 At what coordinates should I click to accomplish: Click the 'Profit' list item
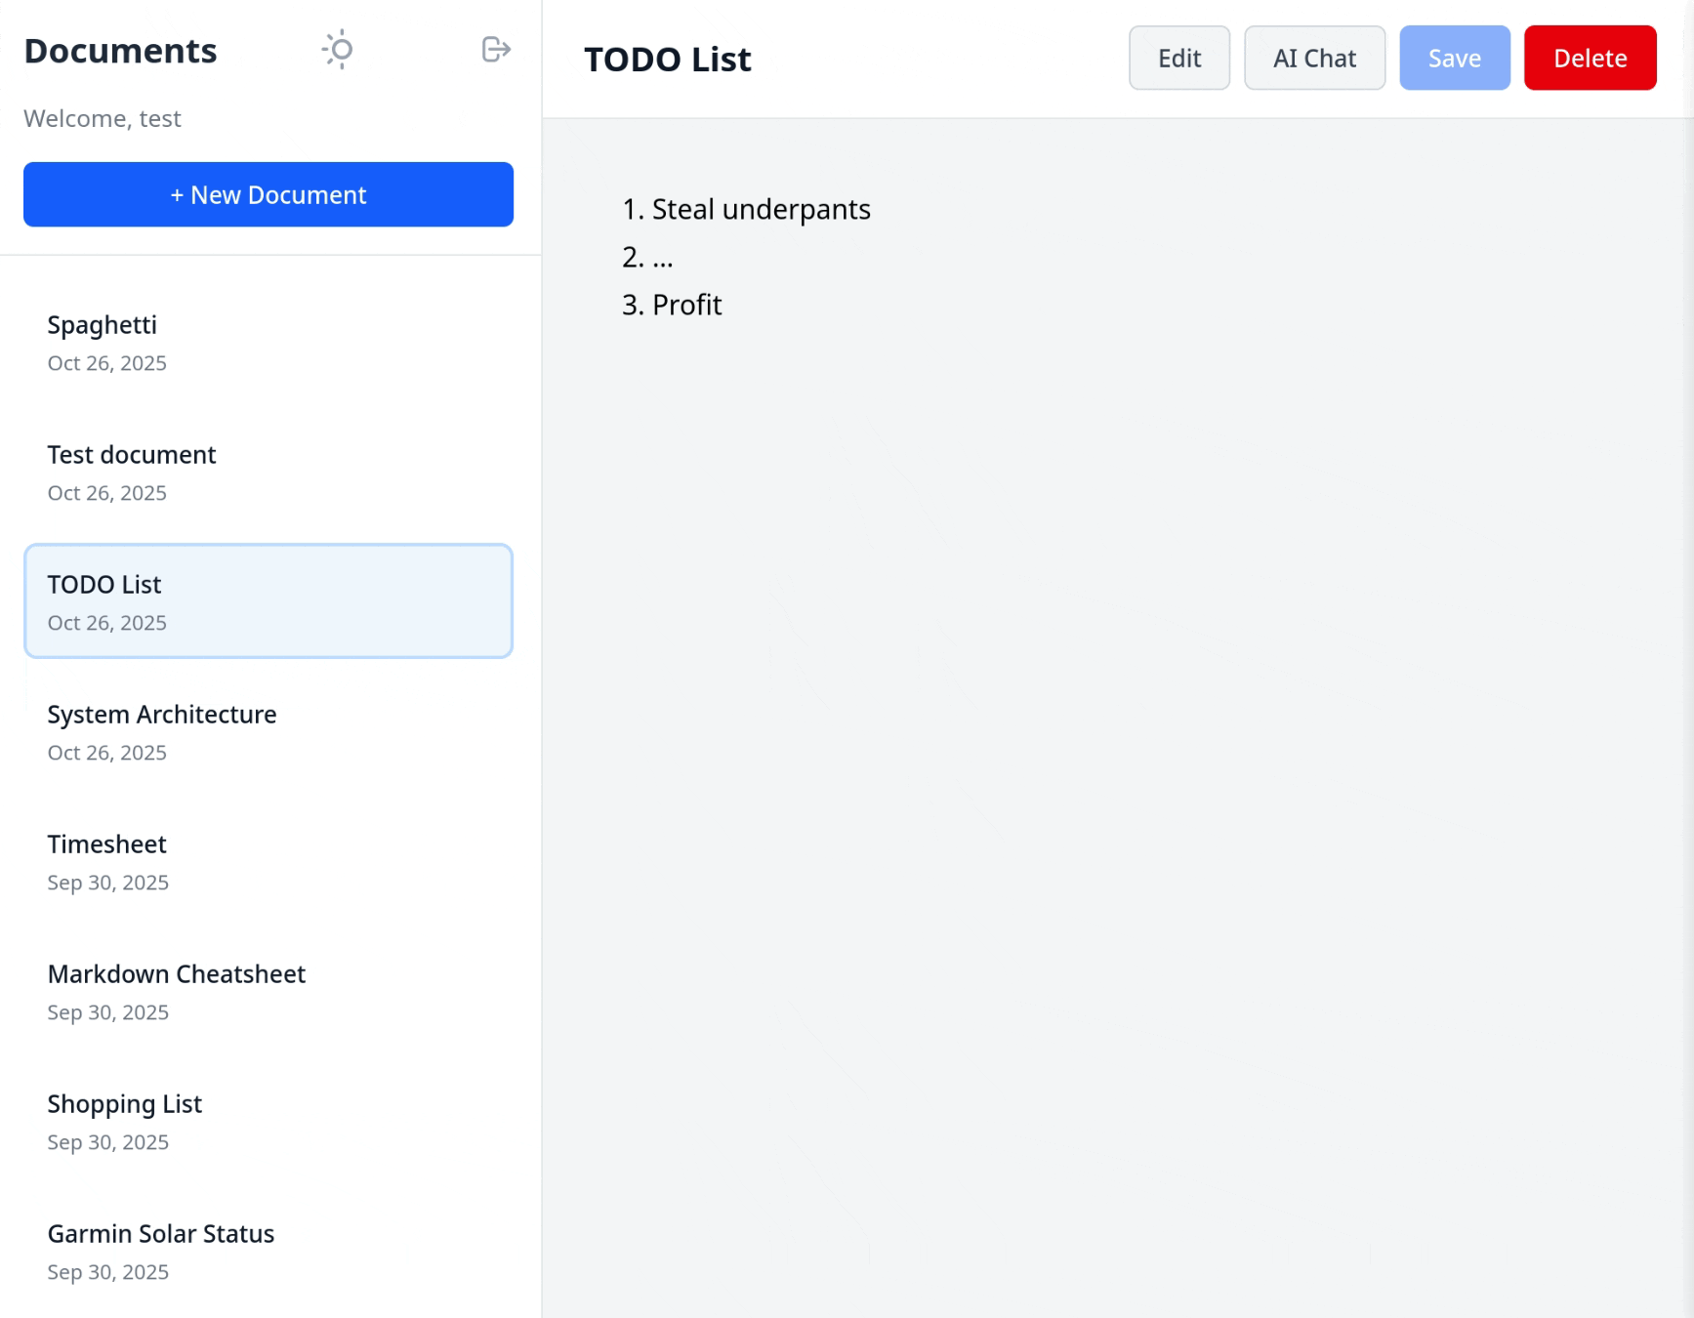click(x=686, y=306)
